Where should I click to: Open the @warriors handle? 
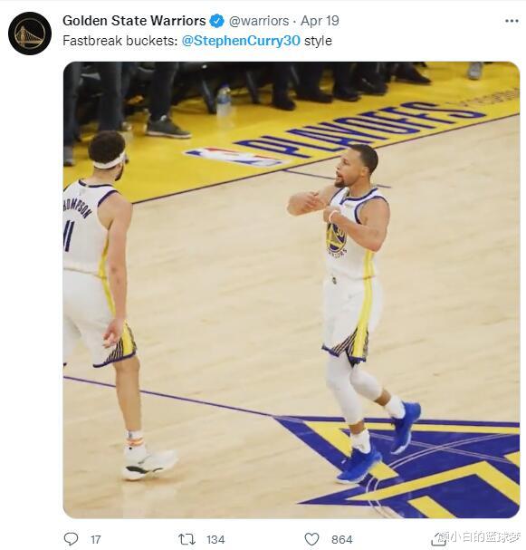click(x=259, y=21)
